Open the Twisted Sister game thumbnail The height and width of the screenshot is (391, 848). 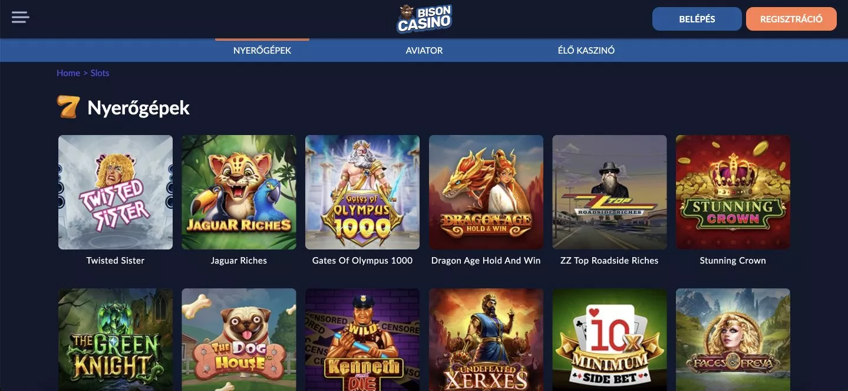(x=116, y=192)
